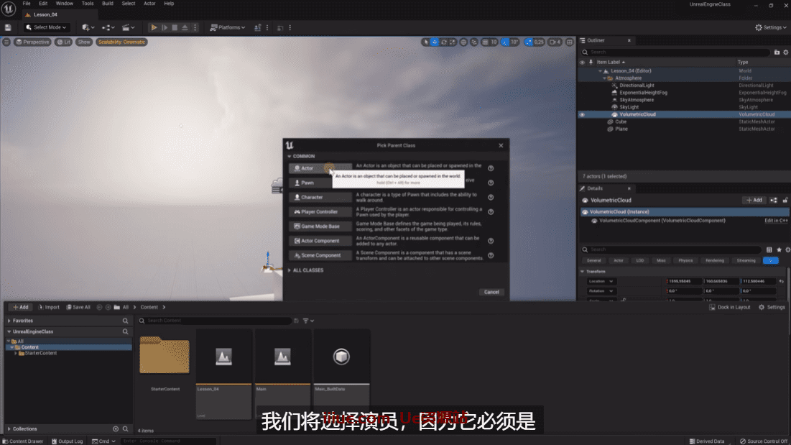Click the lock icon in the Details header
The image size is (791, 445).
click(x=785, y=200)
